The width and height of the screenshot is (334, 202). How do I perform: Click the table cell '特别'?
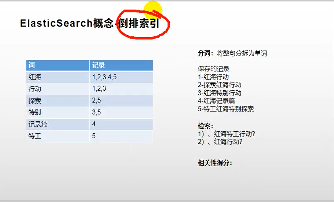tap(58, 113)
